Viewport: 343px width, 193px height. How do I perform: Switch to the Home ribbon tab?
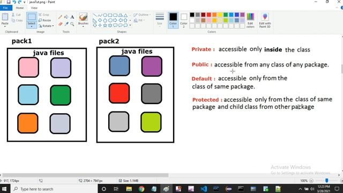[20, 8]
